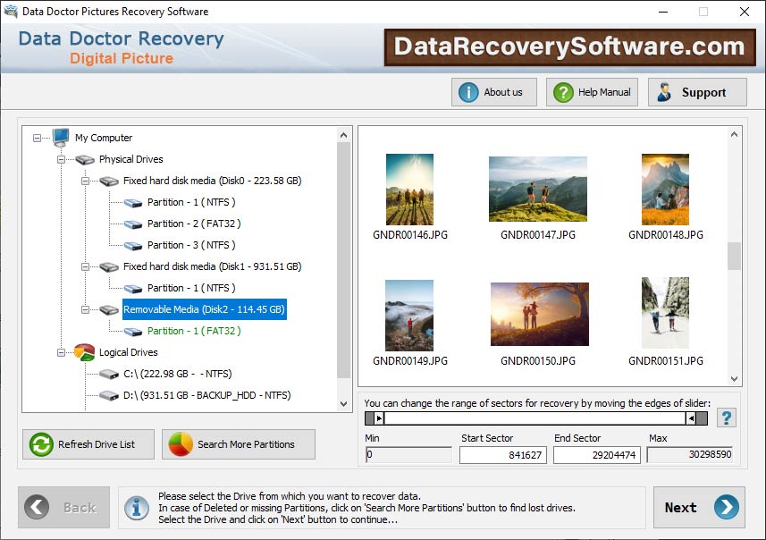Image resolution: width=766 pixels, height=540 pixels.
Task: Click the Refresh Drive List green refresh icon
Action: point(39,444)
